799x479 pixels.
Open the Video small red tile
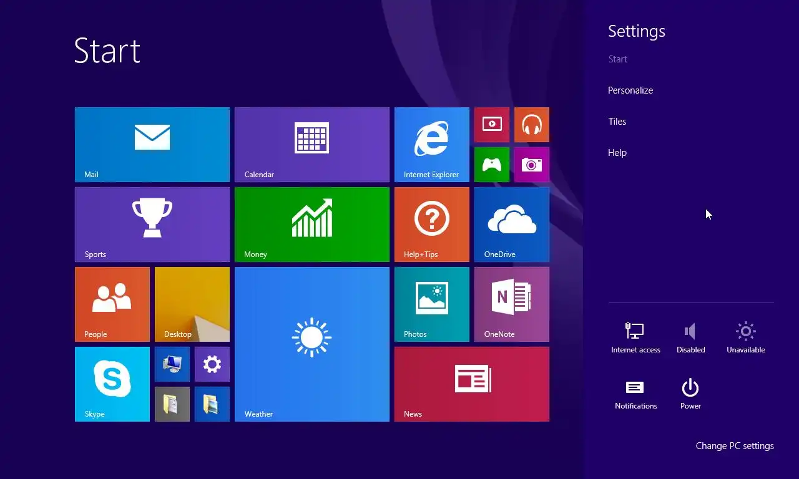492,125
